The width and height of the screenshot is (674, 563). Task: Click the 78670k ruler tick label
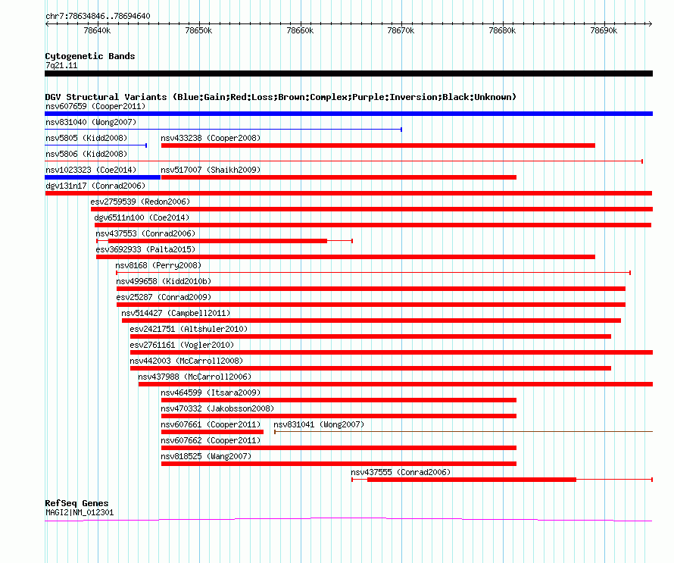point(401,30)
